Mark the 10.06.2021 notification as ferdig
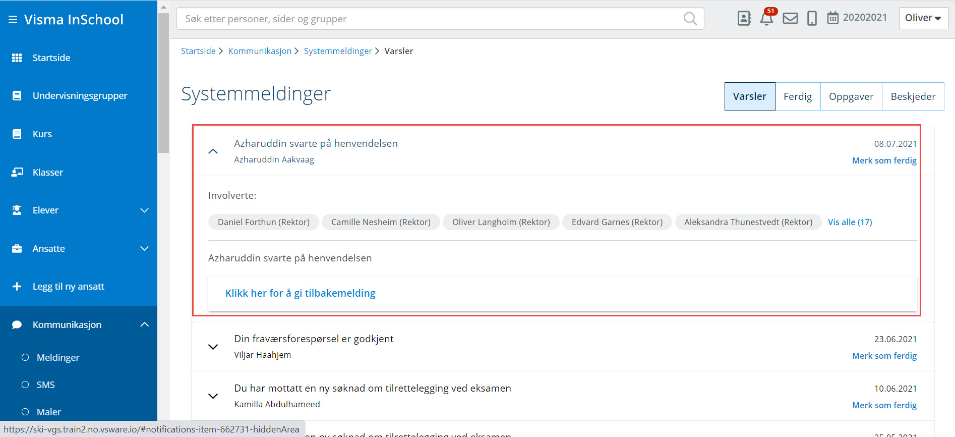Screen dimensions: 955x437 click(884, 405)
